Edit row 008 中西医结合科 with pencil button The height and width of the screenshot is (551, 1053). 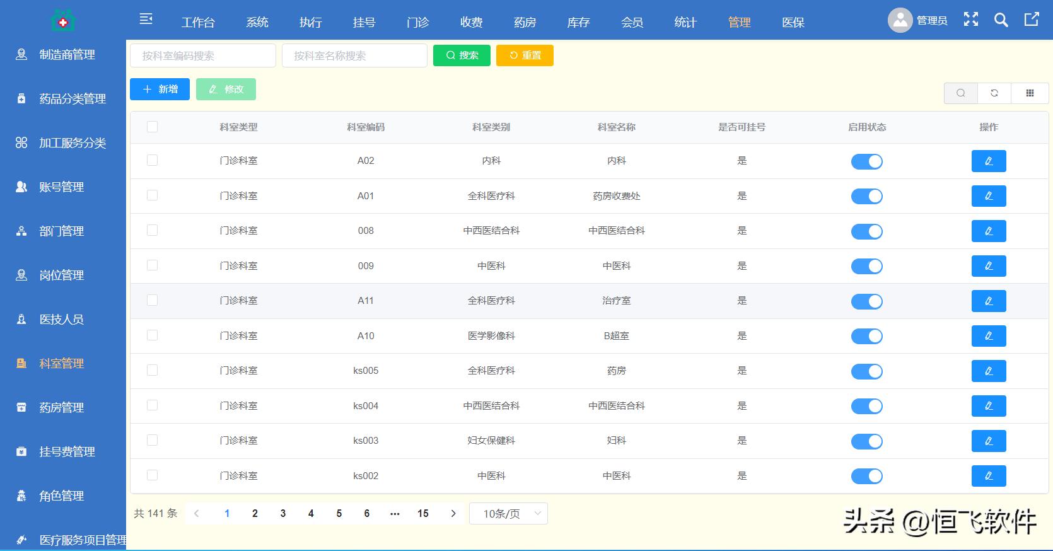point(989,231)
